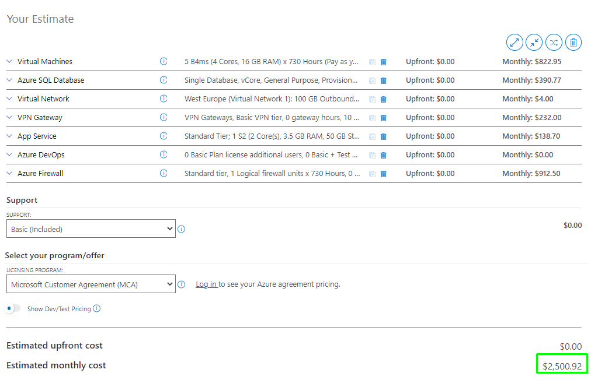Viewport: 591px width, 380px height.
Task: Select the 'App Service' service name
Action: (37, 136)
